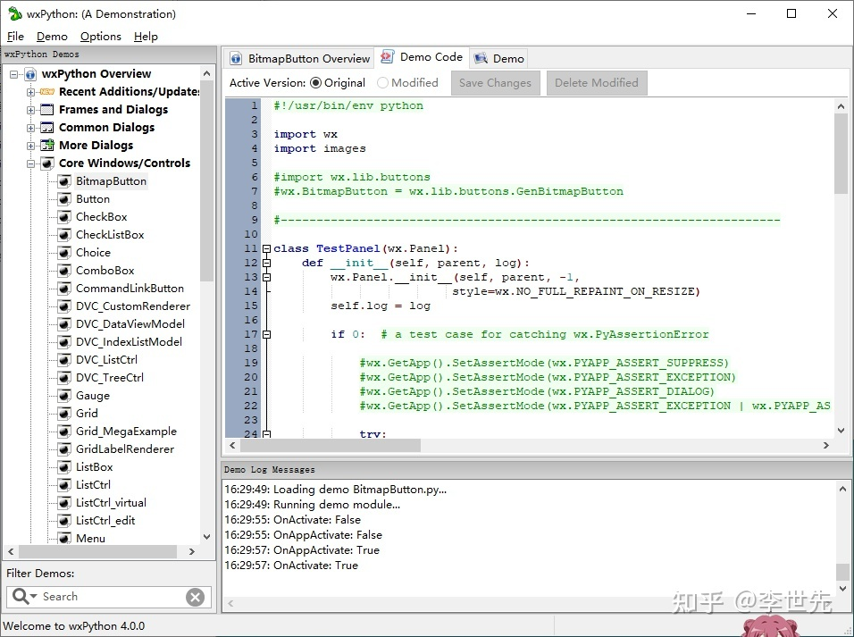Click the demo tree horizontal scrollbar thumb
Image resolution: width=854 pixels, height=637 pixels.
click(x=98, y=551)
